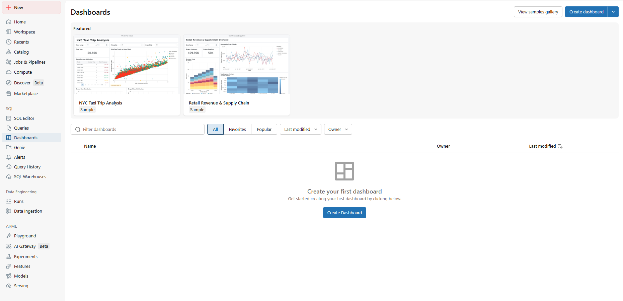Click the empty-state dashboard illustration icon

(x=344, y=171)
